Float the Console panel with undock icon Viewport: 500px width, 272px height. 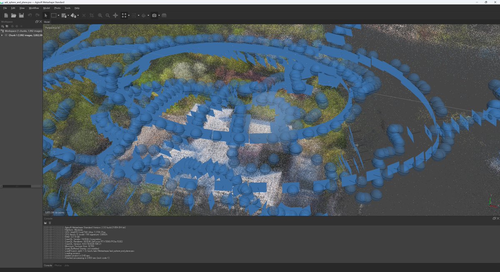tap(494, 218)
